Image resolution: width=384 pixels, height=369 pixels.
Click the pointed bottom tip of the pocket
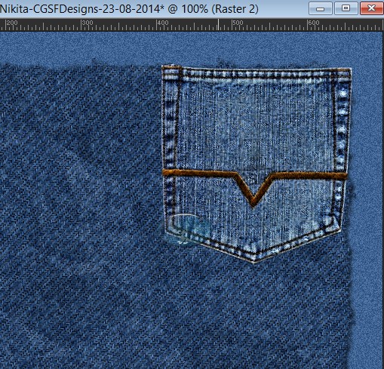pyautogui.click(x=254, y=260)
